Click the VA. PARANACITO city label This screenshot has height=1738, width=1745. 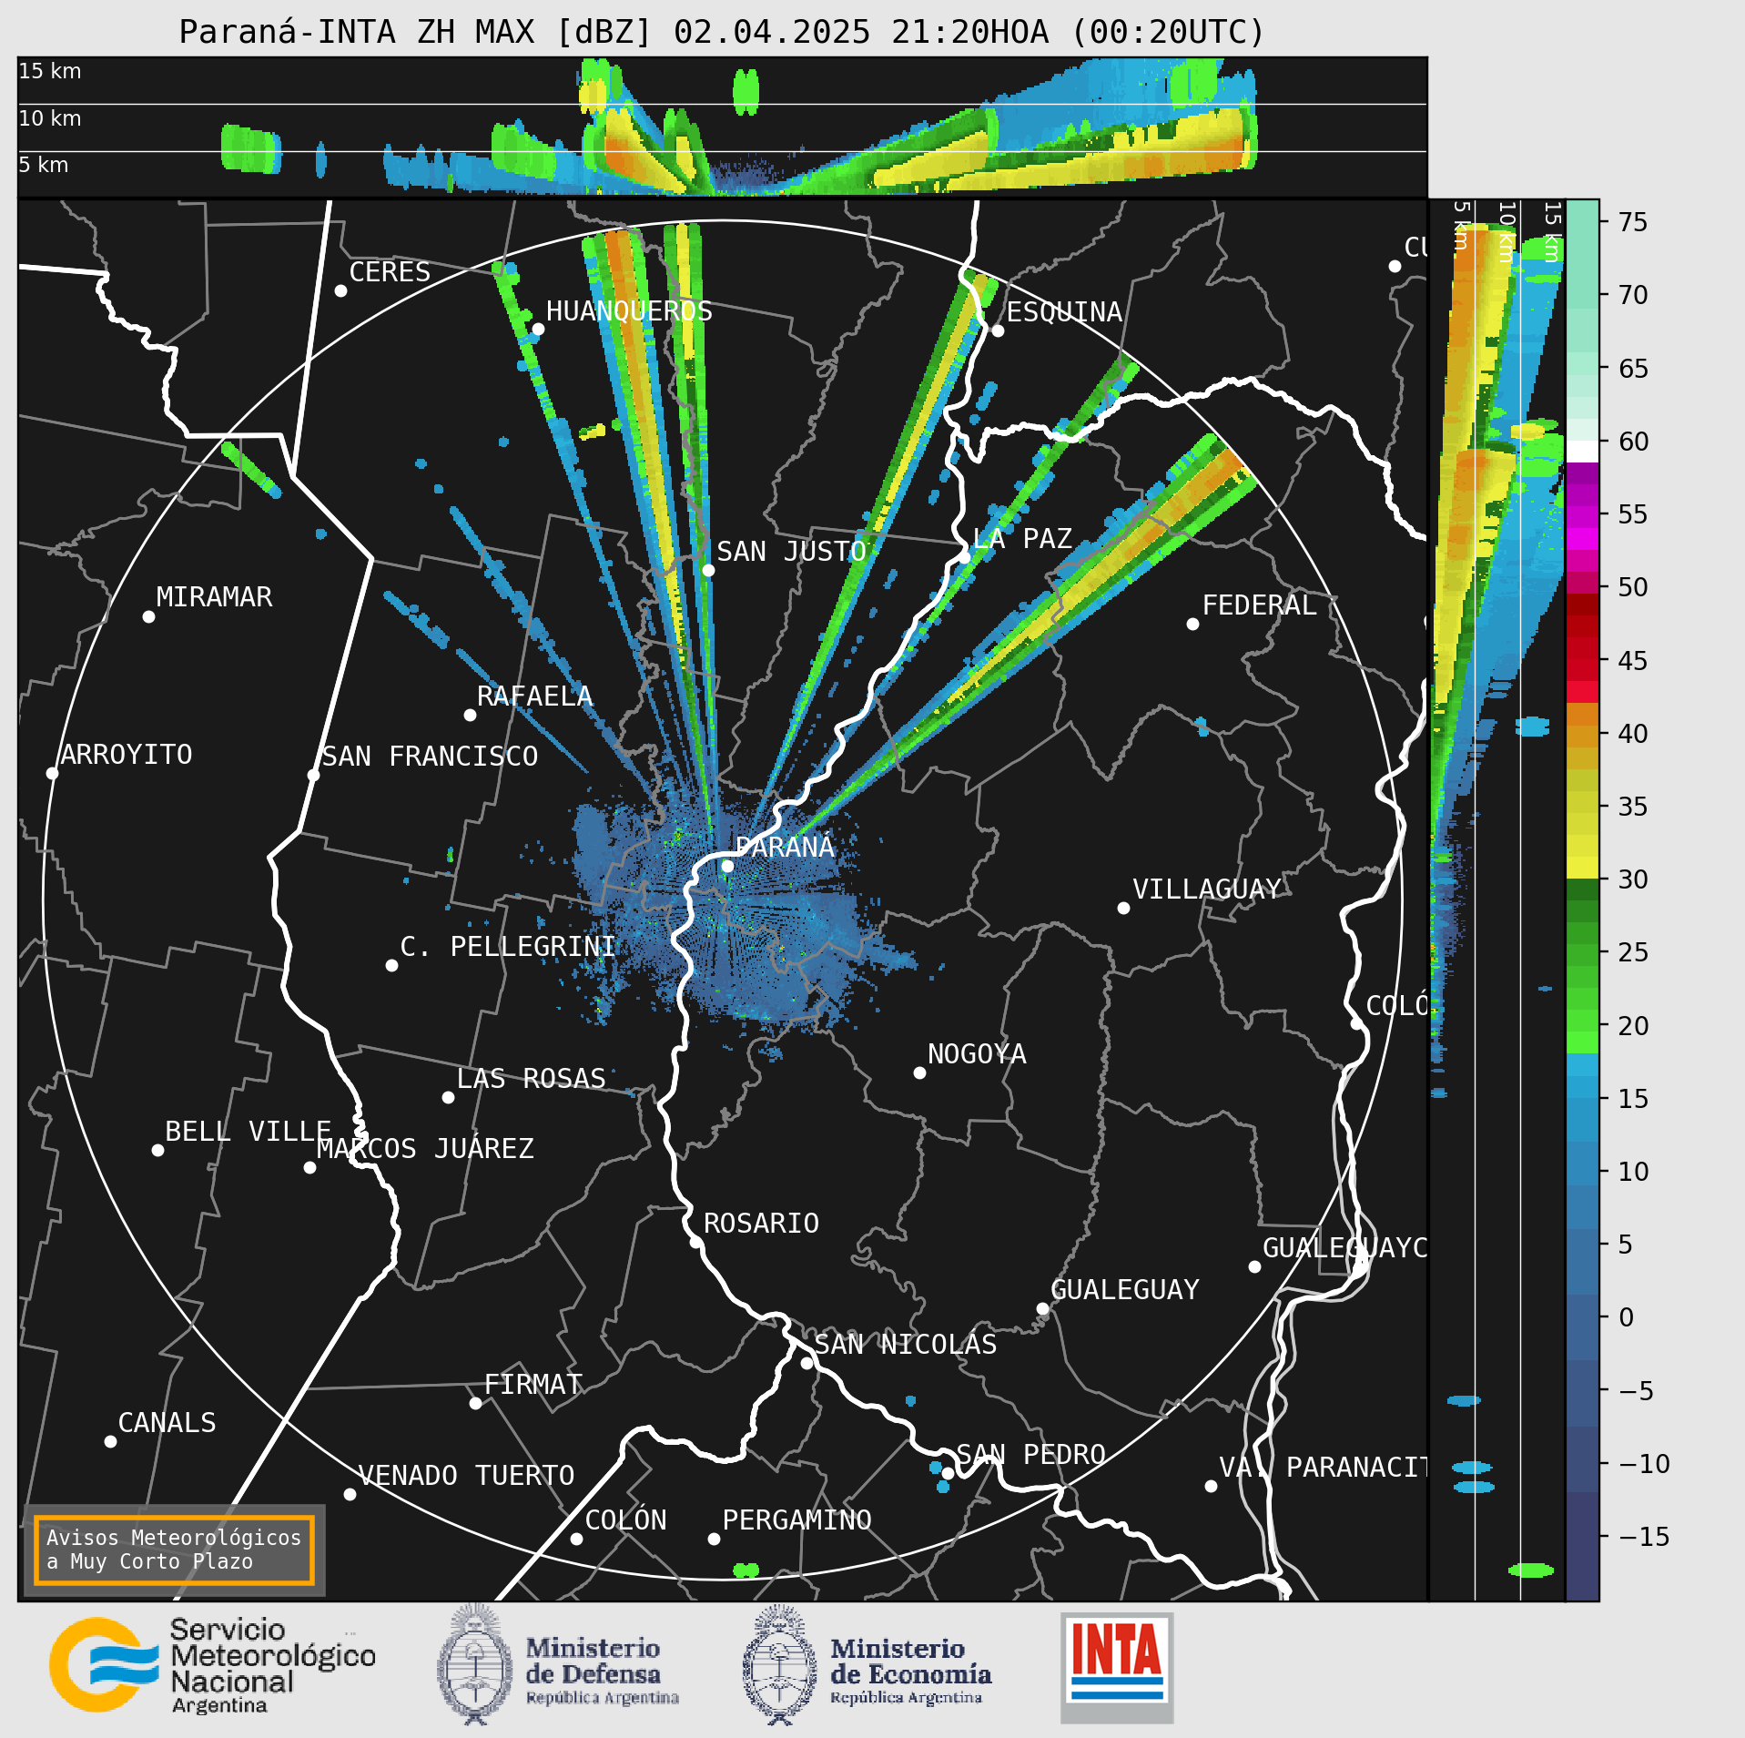point(1323,1468)
